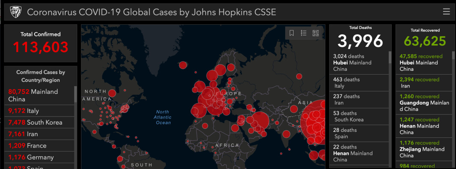Click Hubei 3,024 deaths entry
The image size is (456, 169).
click(359, 62)
